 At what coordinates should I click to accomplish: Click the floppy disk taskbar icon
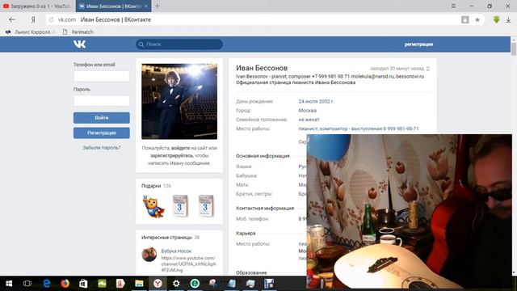(269, 284)
